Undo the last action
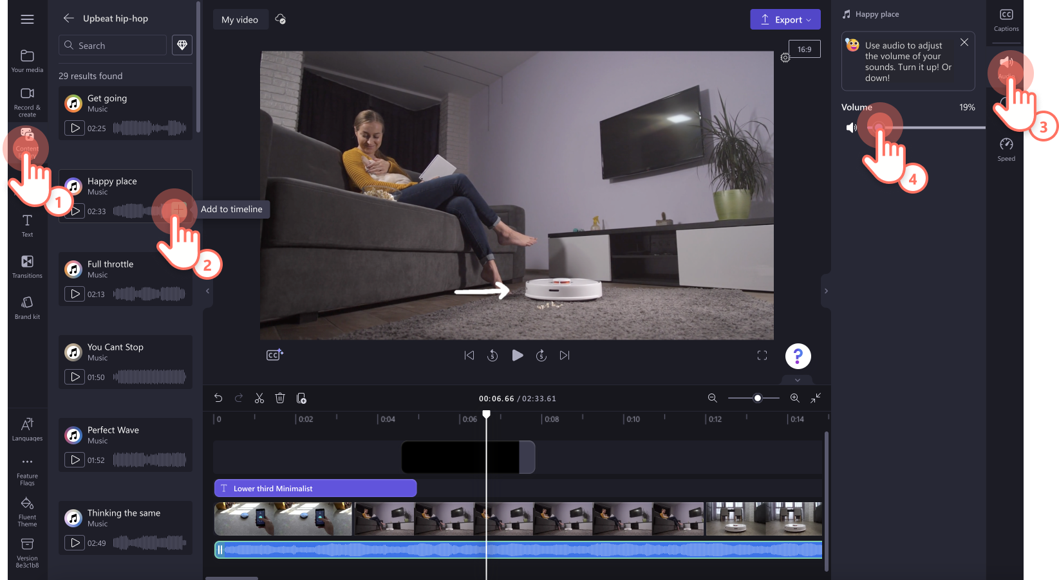 point(218,399)
